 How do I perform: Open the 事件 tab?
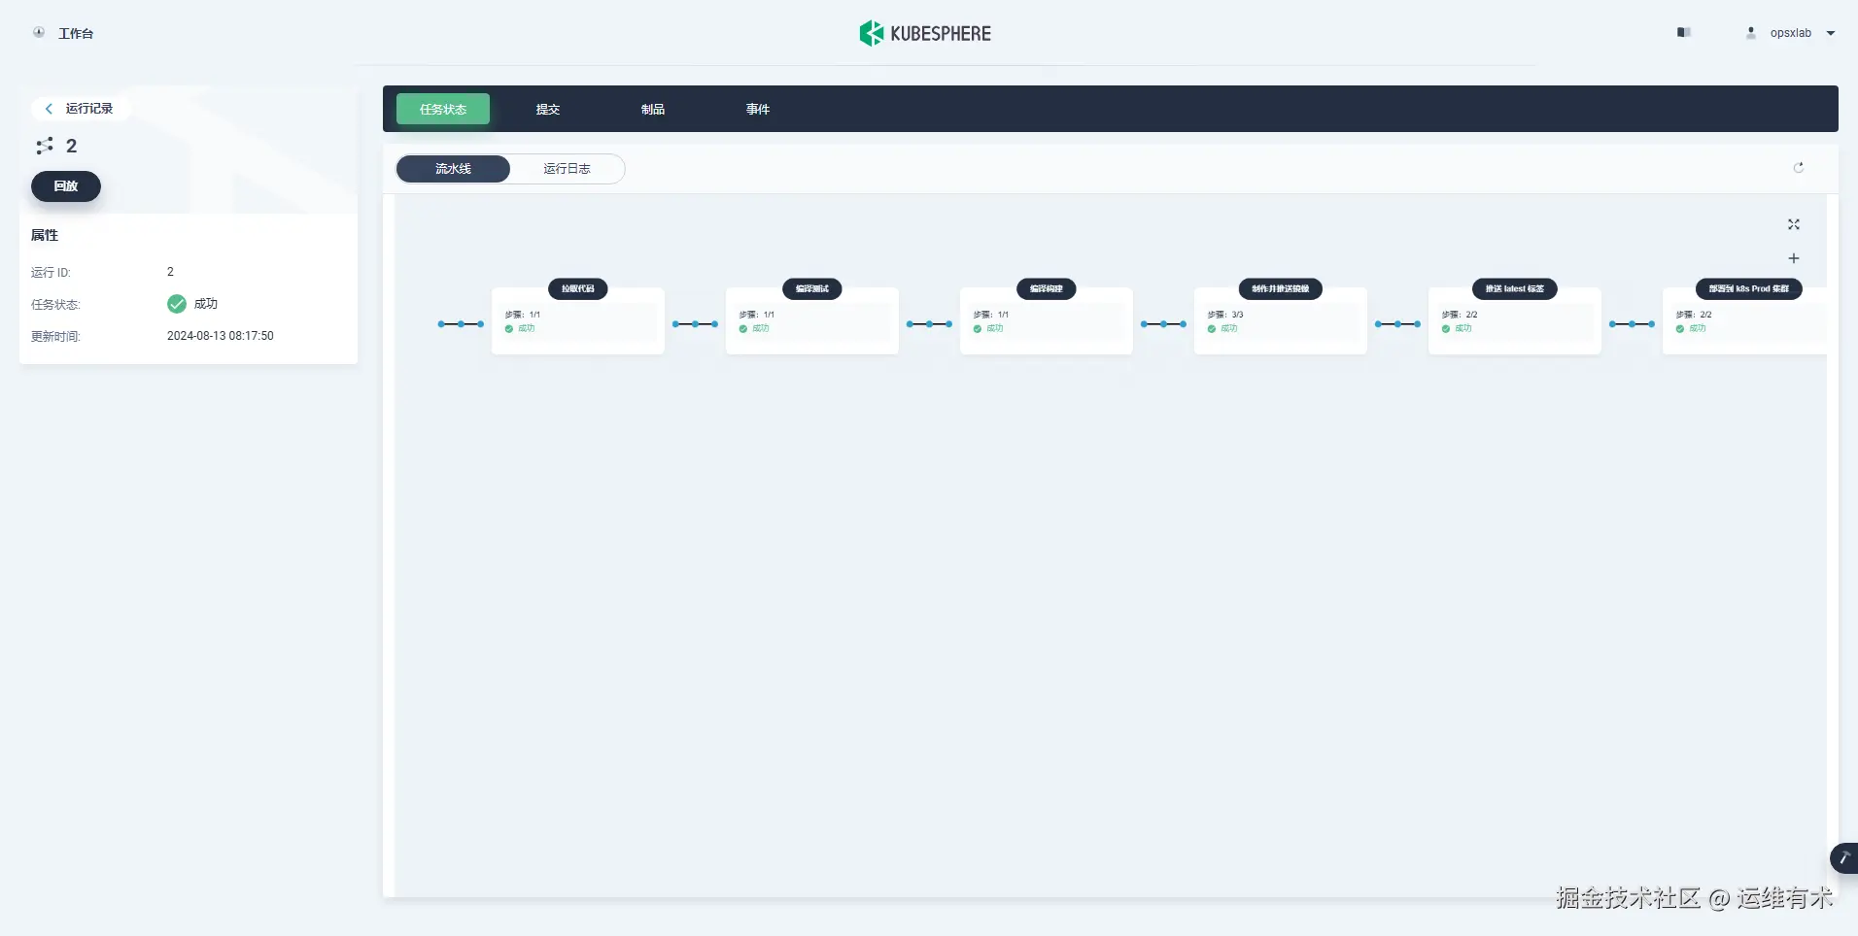756,109
